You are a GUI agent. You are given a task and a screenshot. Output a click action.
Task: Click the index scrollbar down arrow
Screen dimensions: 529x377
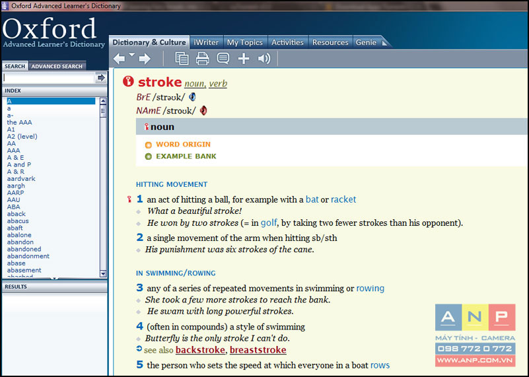coord(103,273)
